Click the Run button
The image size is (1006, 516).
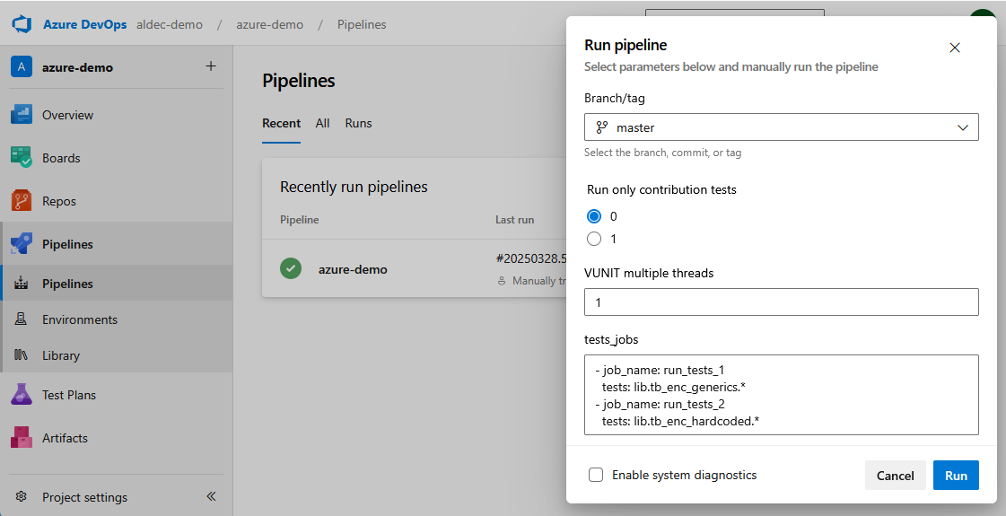[x=956, y=476]
